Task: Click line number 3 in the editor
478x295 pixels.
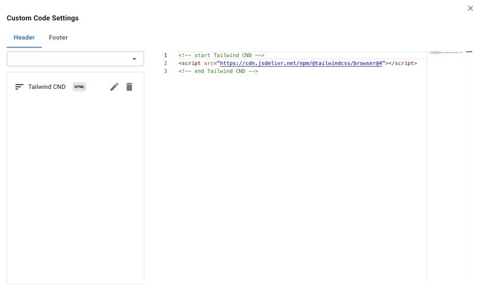Action: tap(166, 71)
